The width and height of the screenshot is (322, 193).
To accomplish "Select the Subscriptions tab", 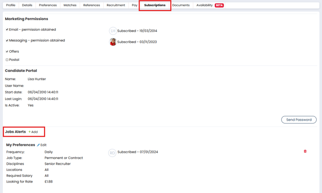I will pyautogui.click(x=155, y=5).
